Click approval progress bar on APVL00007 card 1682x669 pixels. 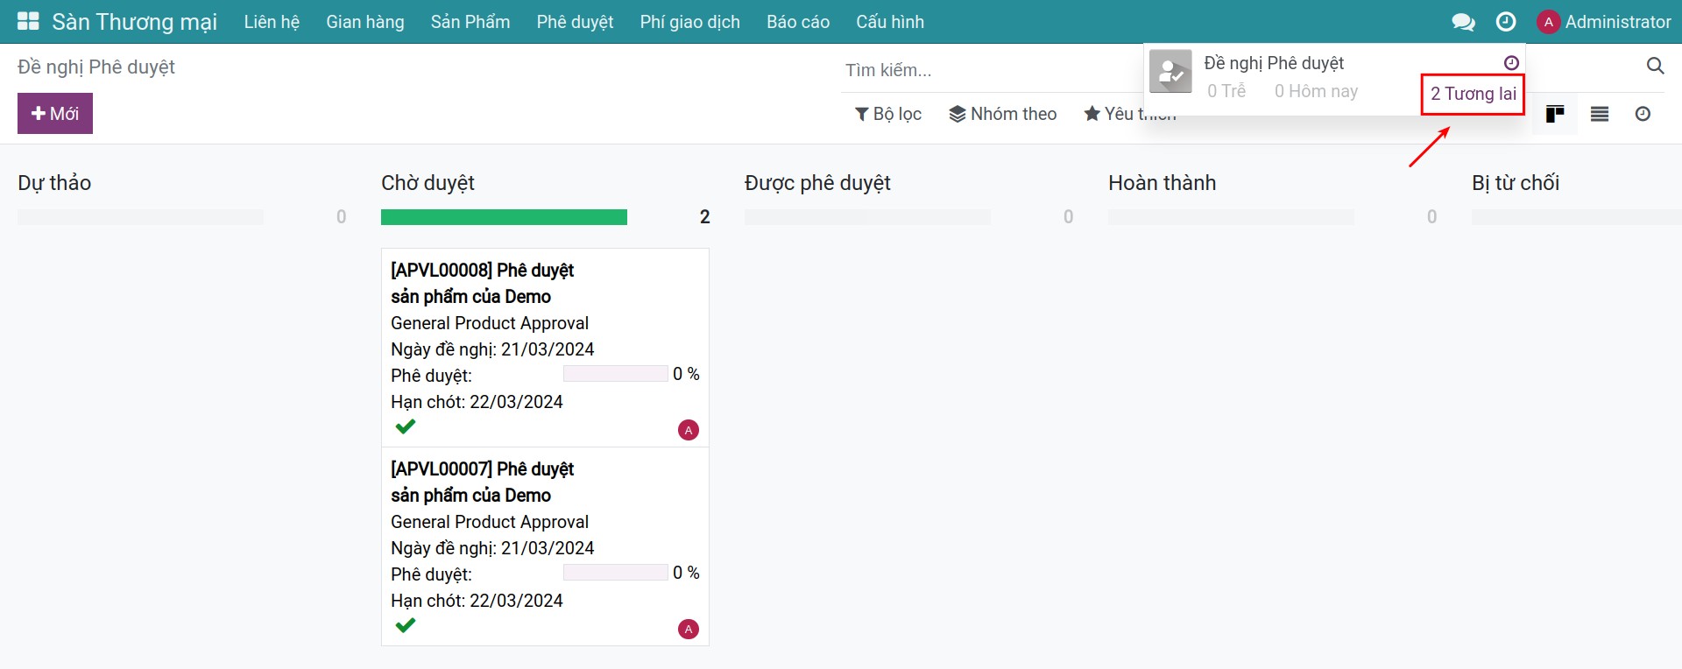616,573
